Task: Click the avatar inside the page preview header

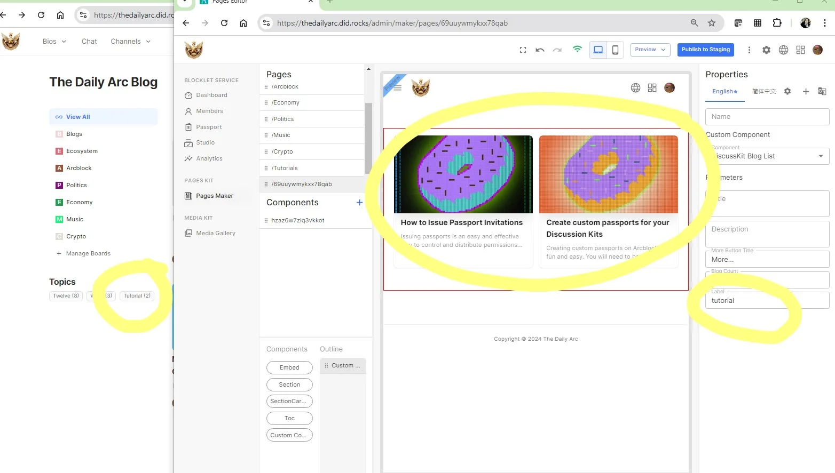Action: (669, 88)
